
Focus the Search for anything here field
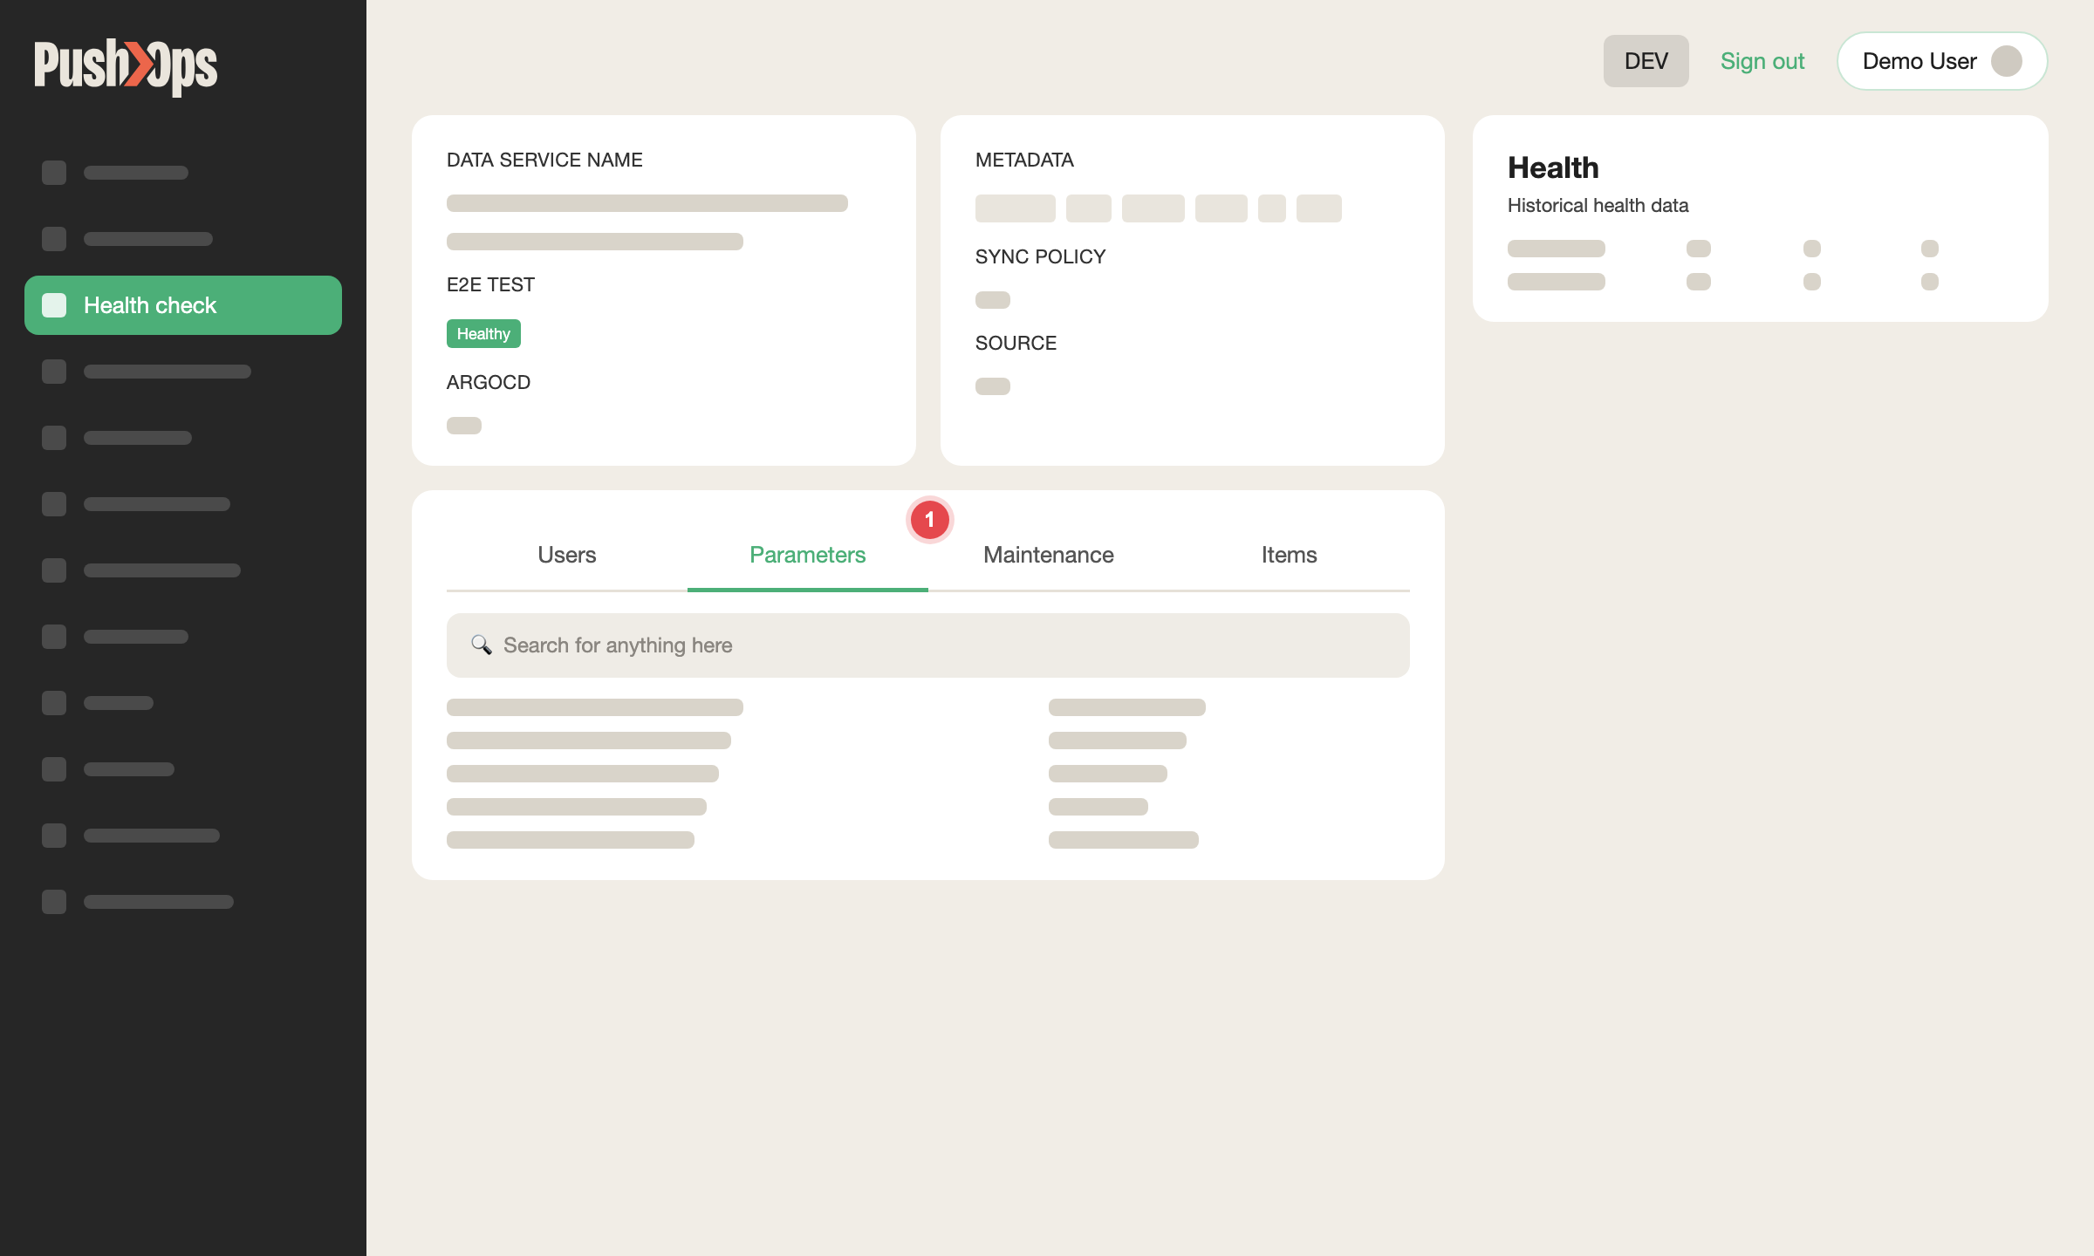tap(928, 645)
